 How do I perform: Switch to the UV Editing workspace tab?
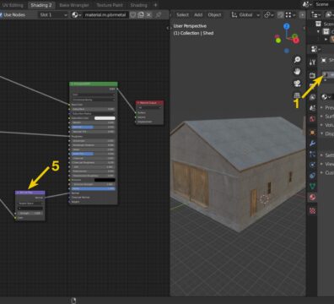tap(13, 5)
